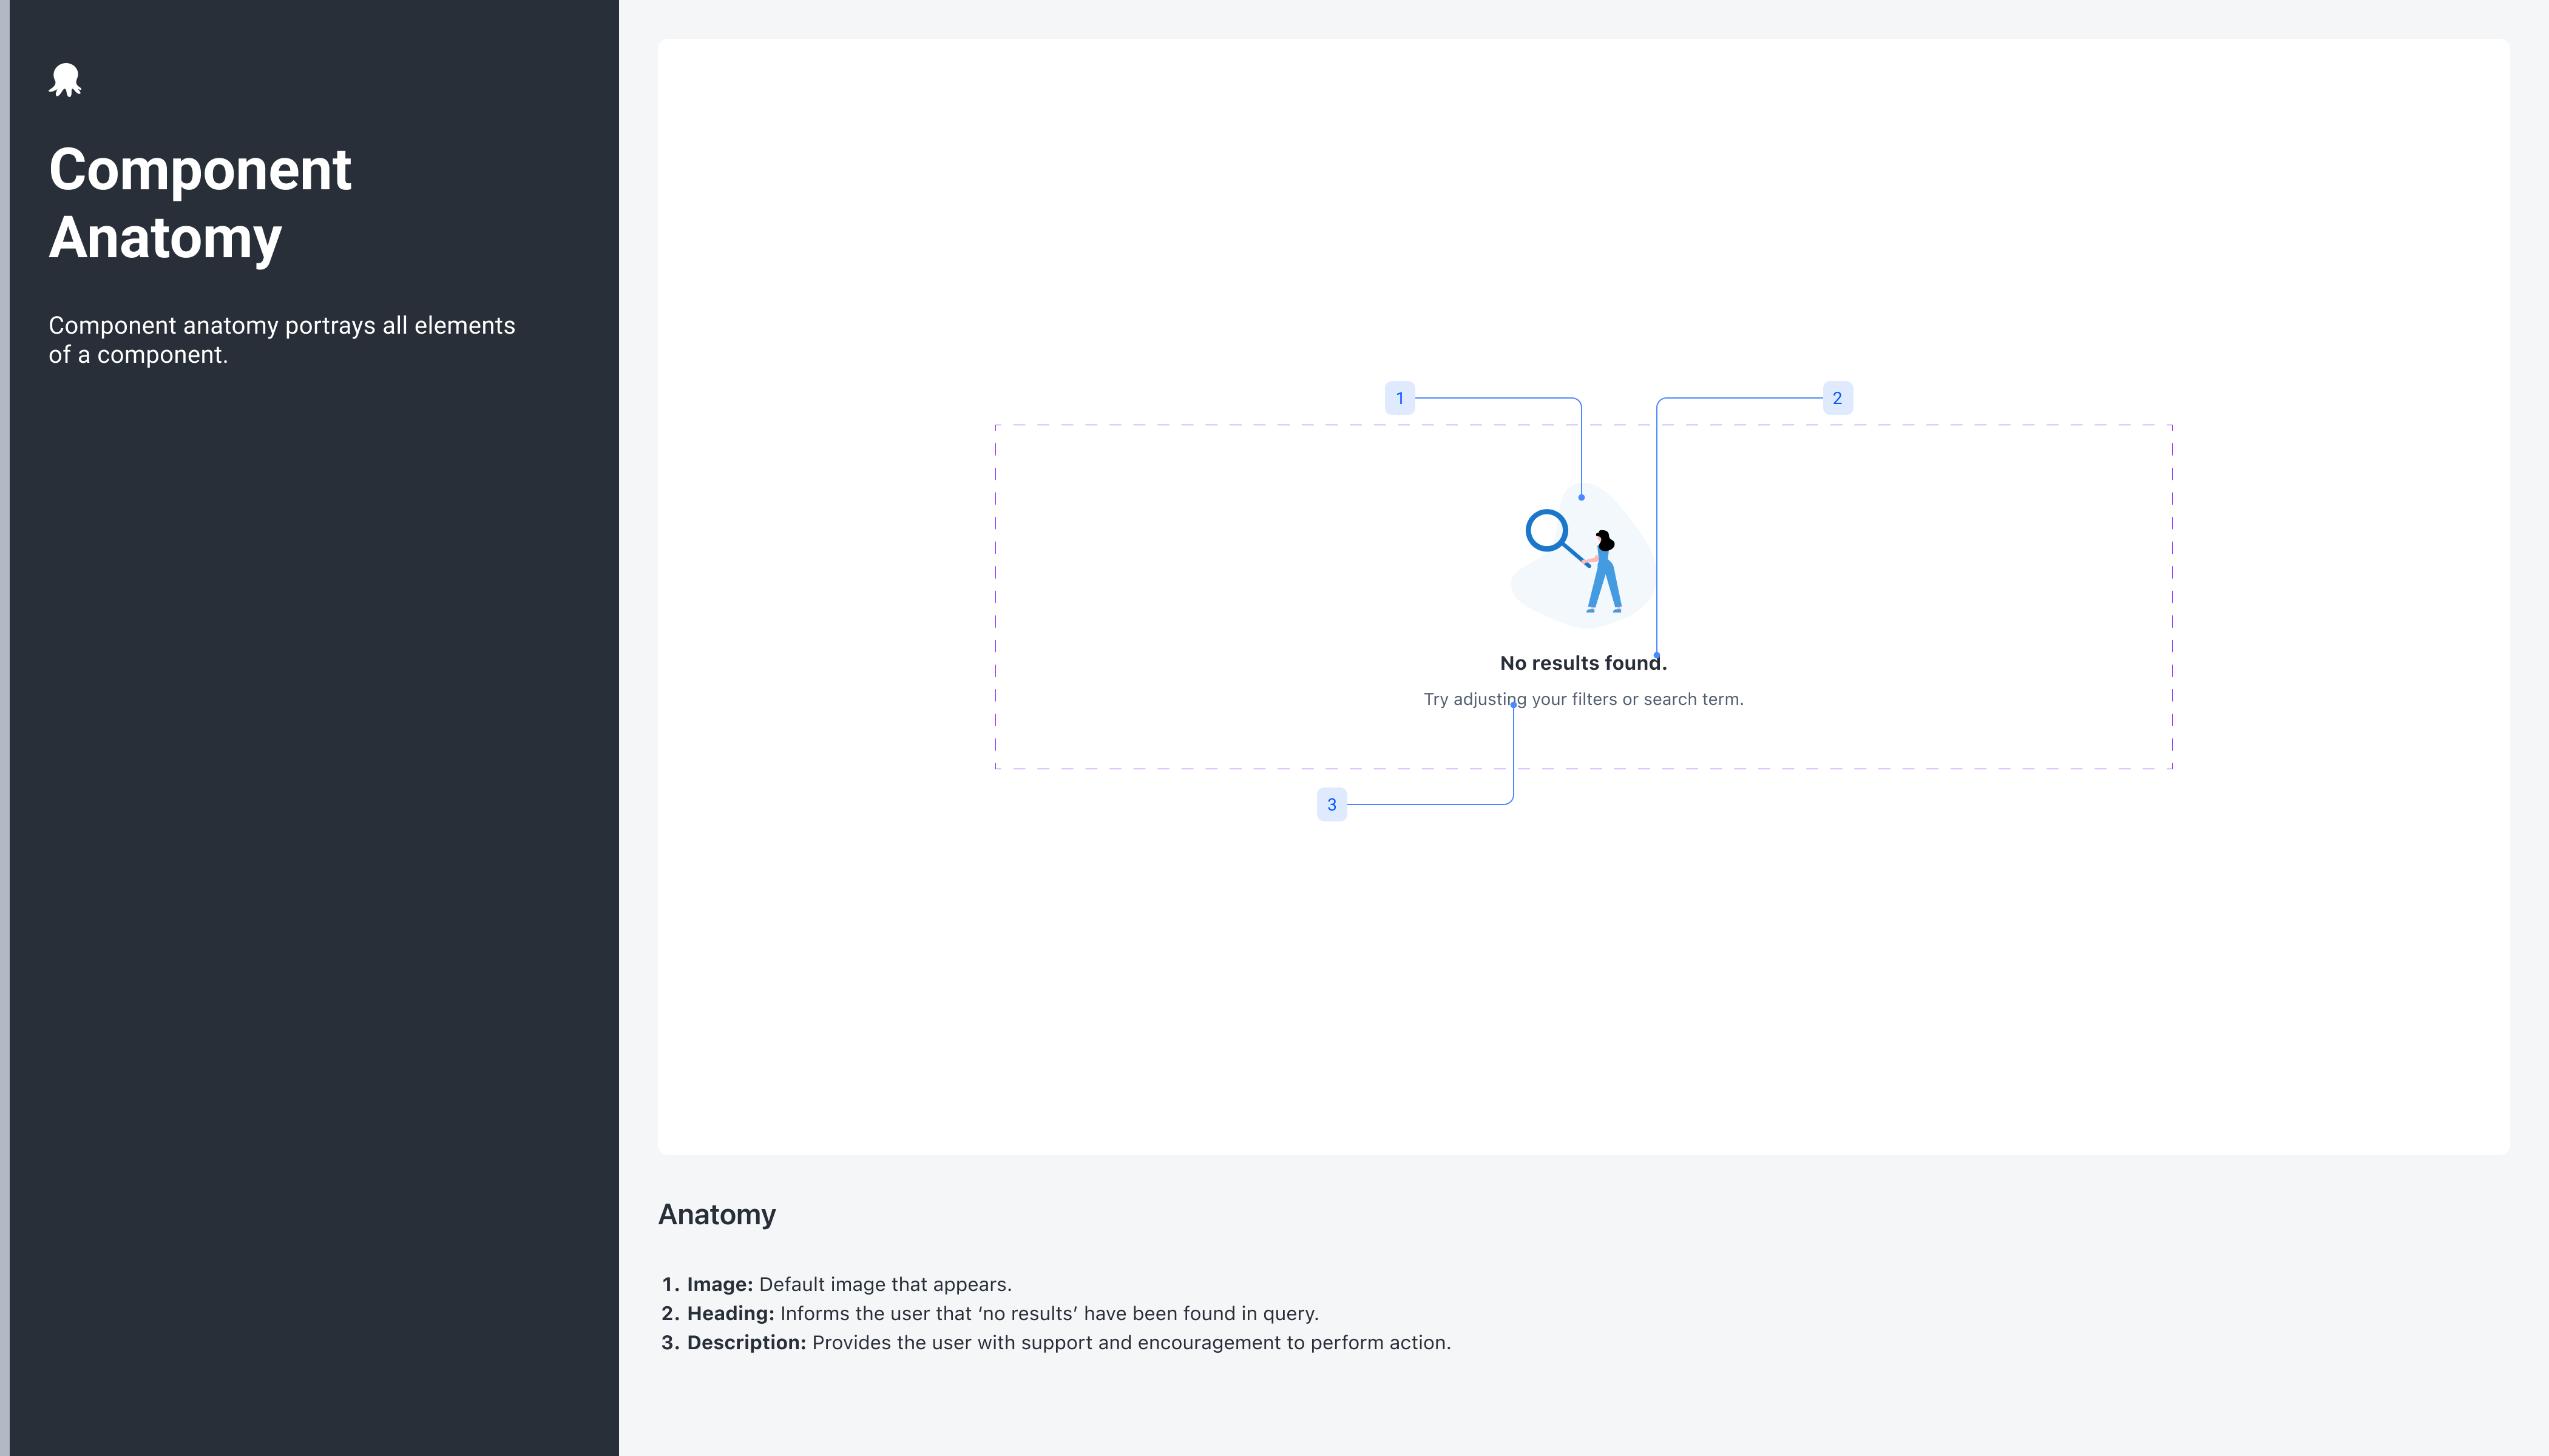Click the dot marker on description callout
Image resolution: width=2549 pixels, height=1456 pixels.
coord(1512,704)
